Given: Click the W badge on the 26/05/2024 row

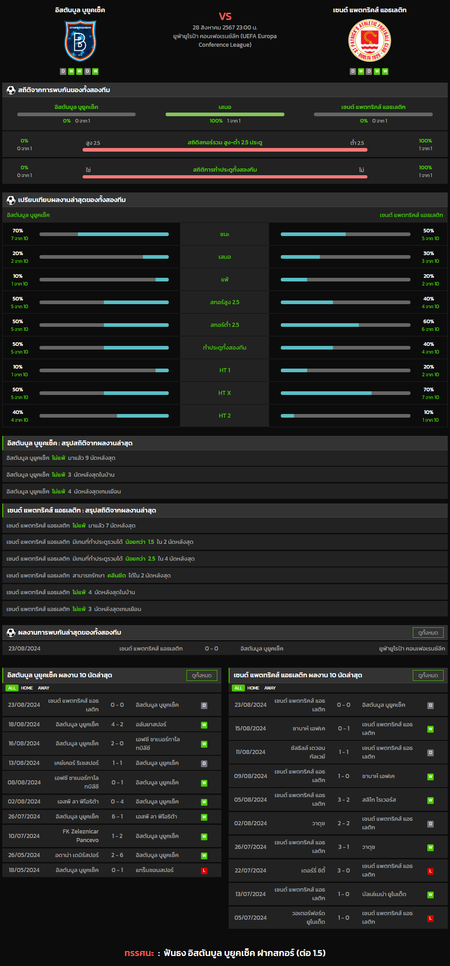Looking at the screenshot, I should (204, 856).
